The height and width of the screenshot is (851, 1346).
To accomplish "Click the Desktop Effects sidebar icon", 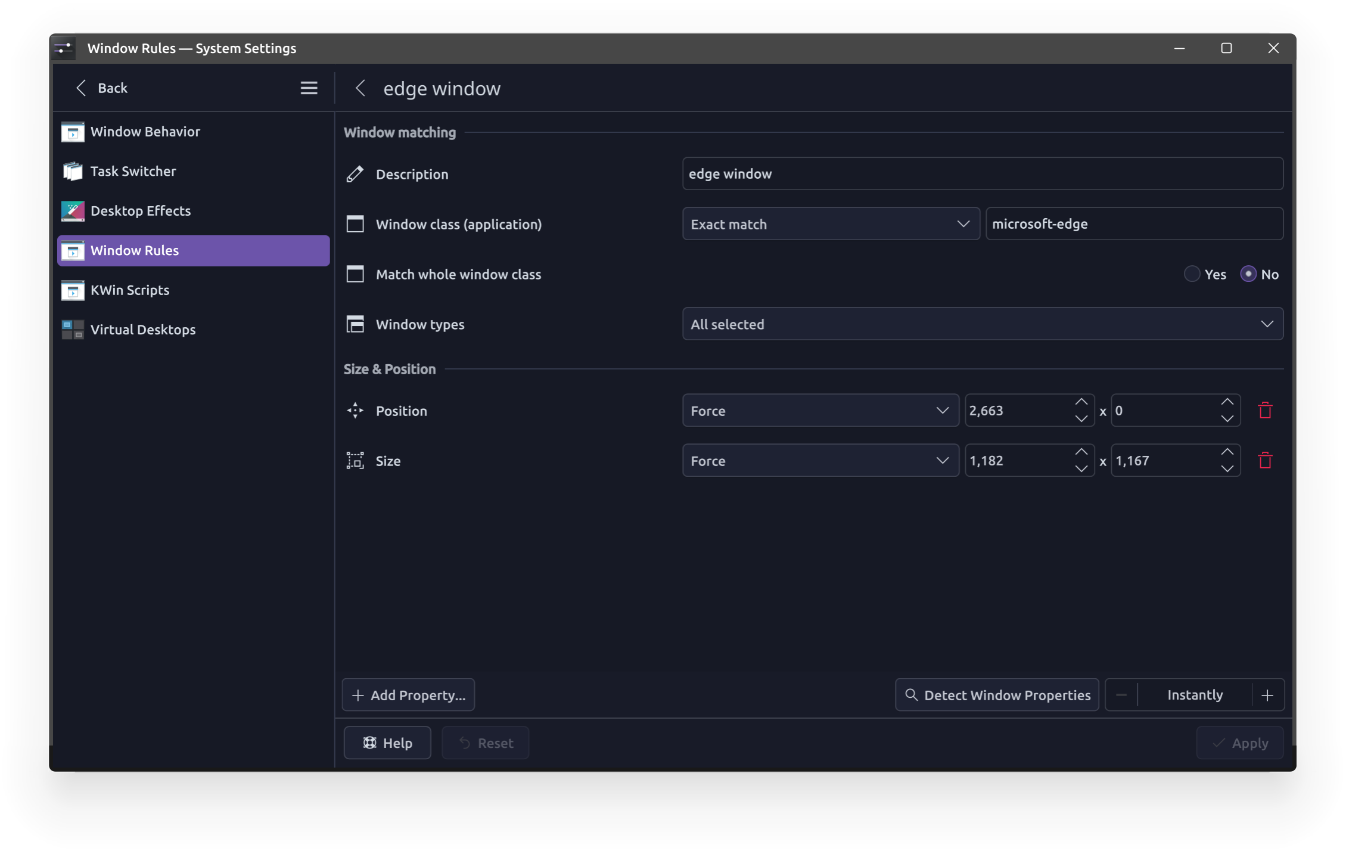I will pos(73,210).
